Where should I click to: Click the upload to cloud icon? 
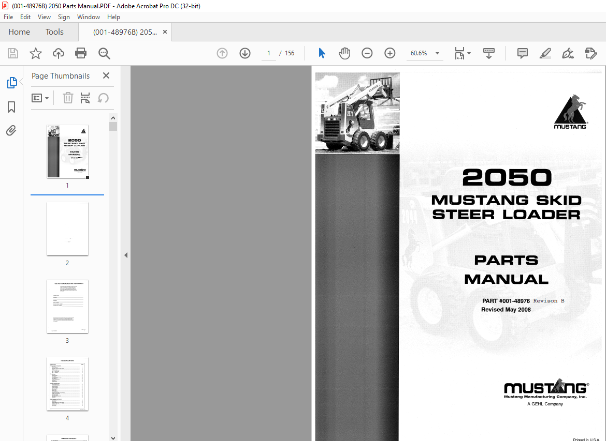coord(59,53)
